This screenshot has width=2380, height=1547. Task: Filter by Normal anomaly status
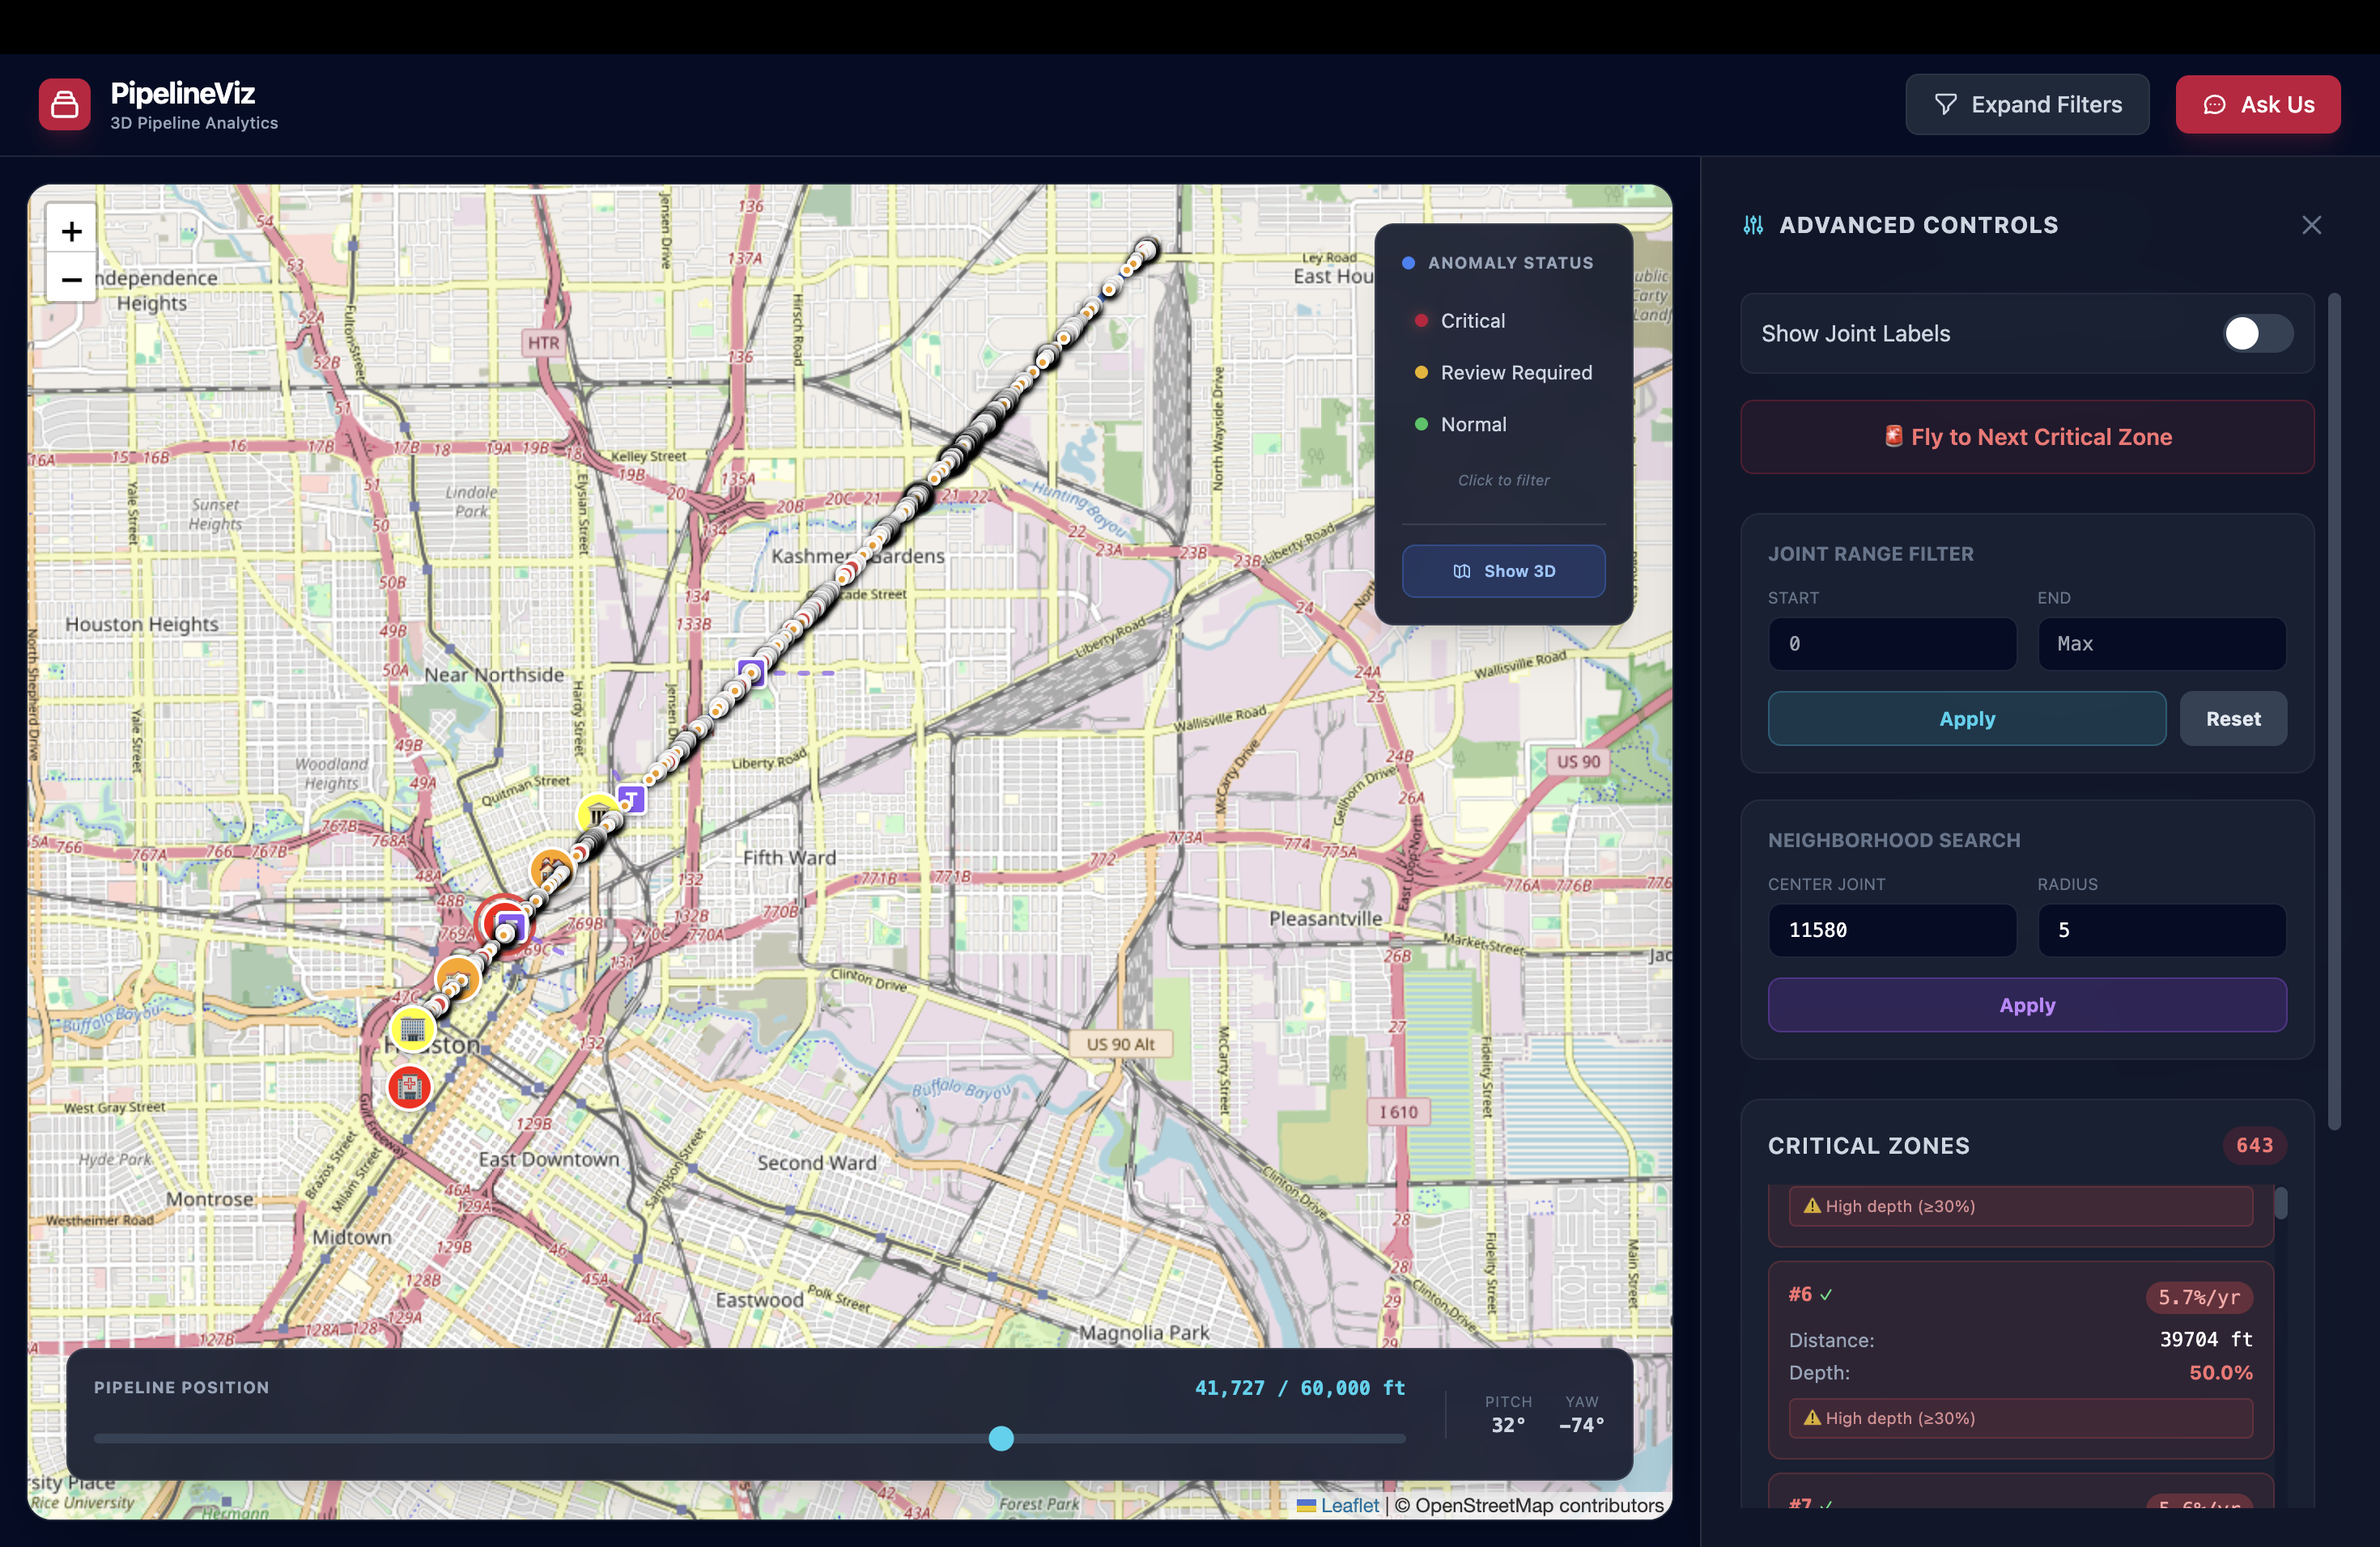pyautogui.click(x=1472, y=425)
